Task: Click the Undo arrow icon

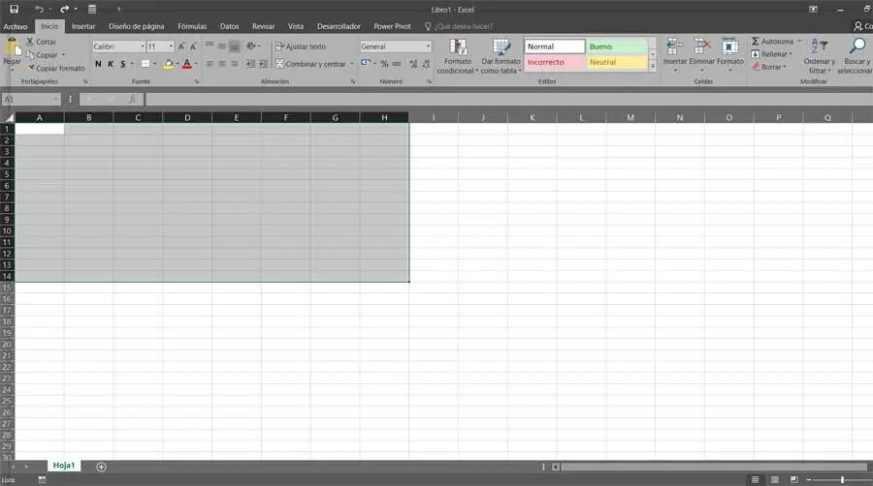Action: pos(39,9)
